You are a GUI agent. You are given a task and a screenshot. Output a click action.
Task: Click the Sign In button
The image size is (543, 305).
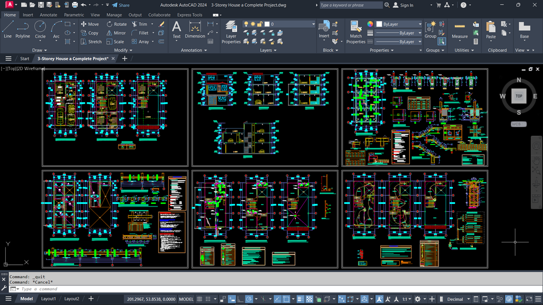pyautogui.click(x=403, y=5)
